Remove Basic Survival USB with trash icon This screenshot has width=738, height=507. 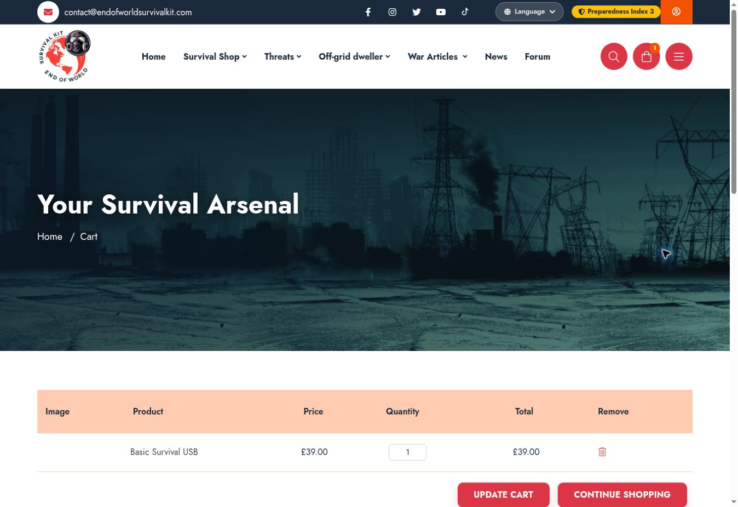pyautogui.click(x=602, y=452)
